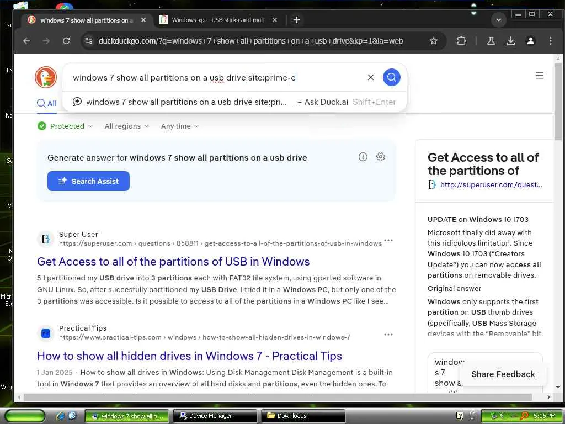
Task: Open the Protected safe search dropdown
Action: (65, 126)
